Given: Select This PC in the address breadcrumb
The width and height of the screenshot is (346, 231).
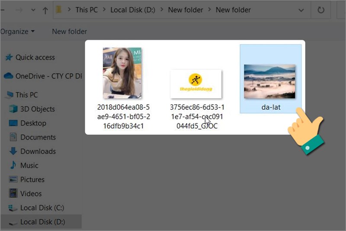Looking at the screenshot, I should (86, 10).
